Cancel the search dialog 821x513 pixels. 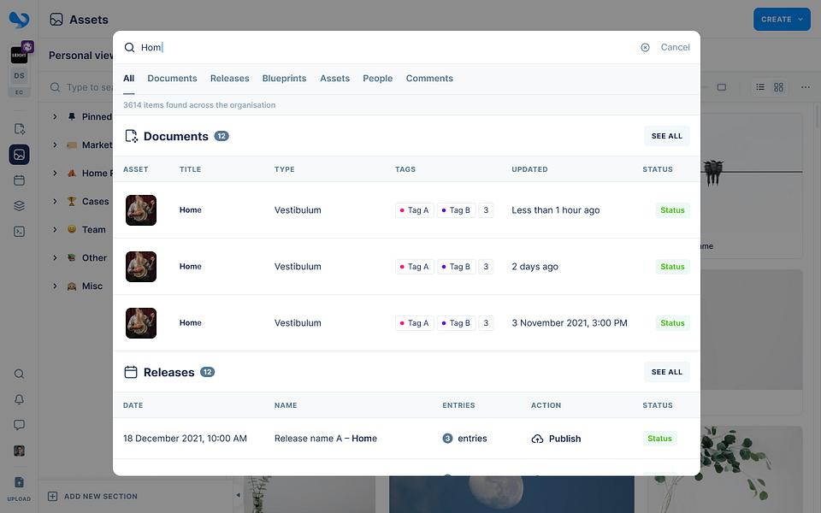[675, 47]
